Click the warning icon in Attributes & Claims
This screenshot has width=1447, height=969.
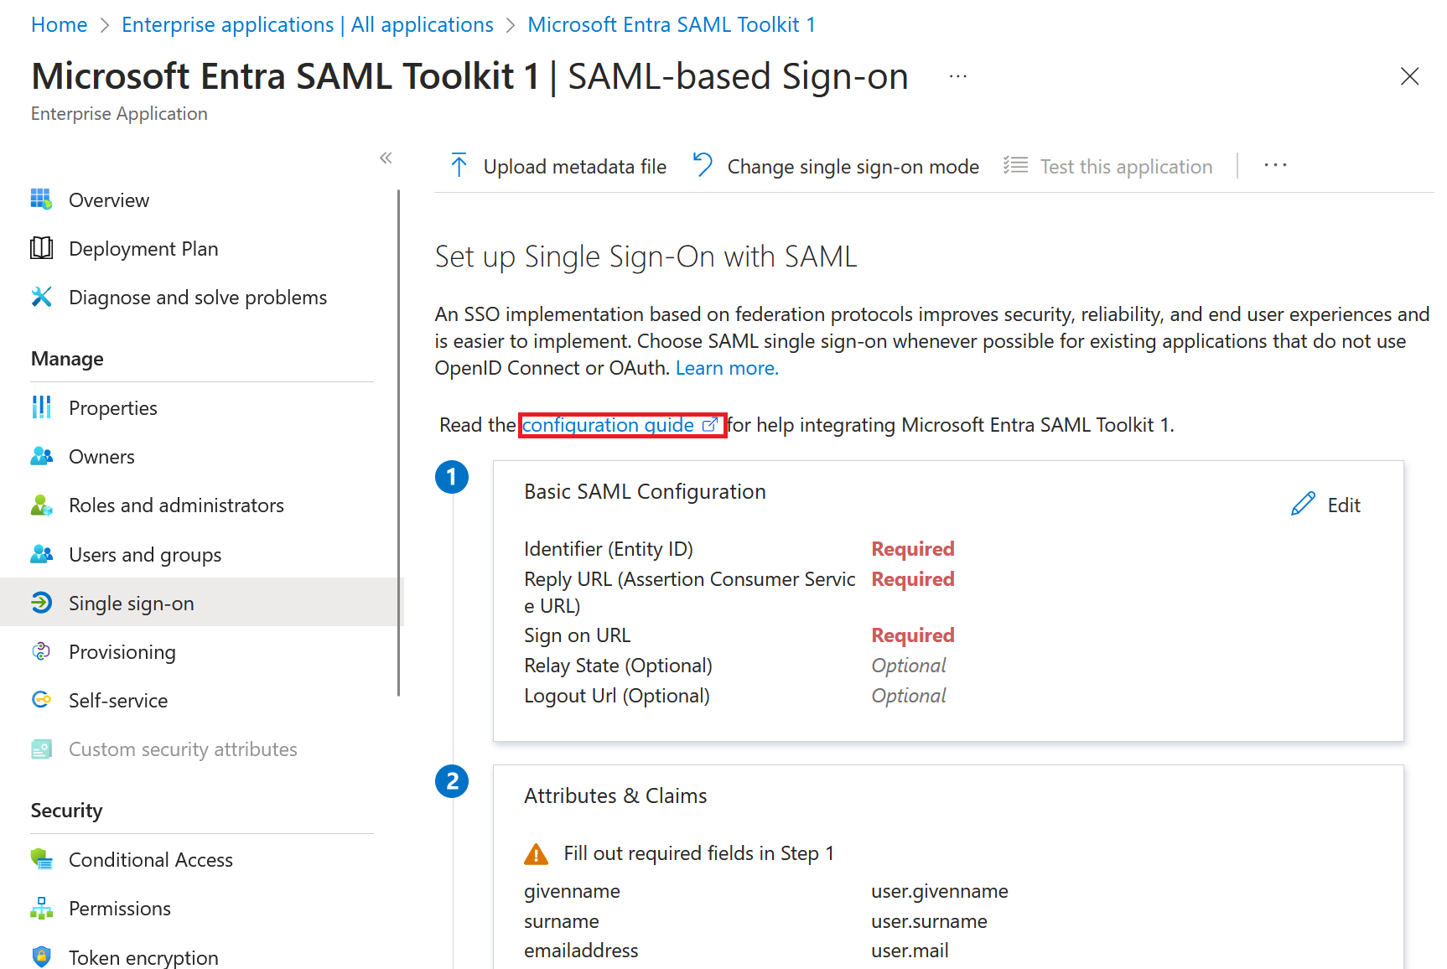pyautogui.click(x=535, y=852)
